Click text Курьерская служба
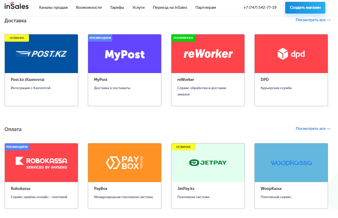Image resolution: width=338 pixels, height=218 pixels. (276, 88)
